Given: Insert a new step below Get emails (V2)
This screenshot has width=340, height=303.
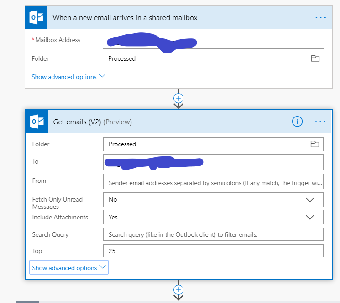Looking at the screenshot, I should 178,290.
